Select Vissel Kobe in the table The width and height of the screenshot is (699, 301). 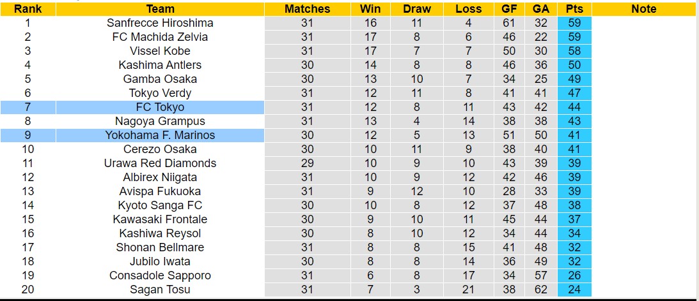pos(160,51)
